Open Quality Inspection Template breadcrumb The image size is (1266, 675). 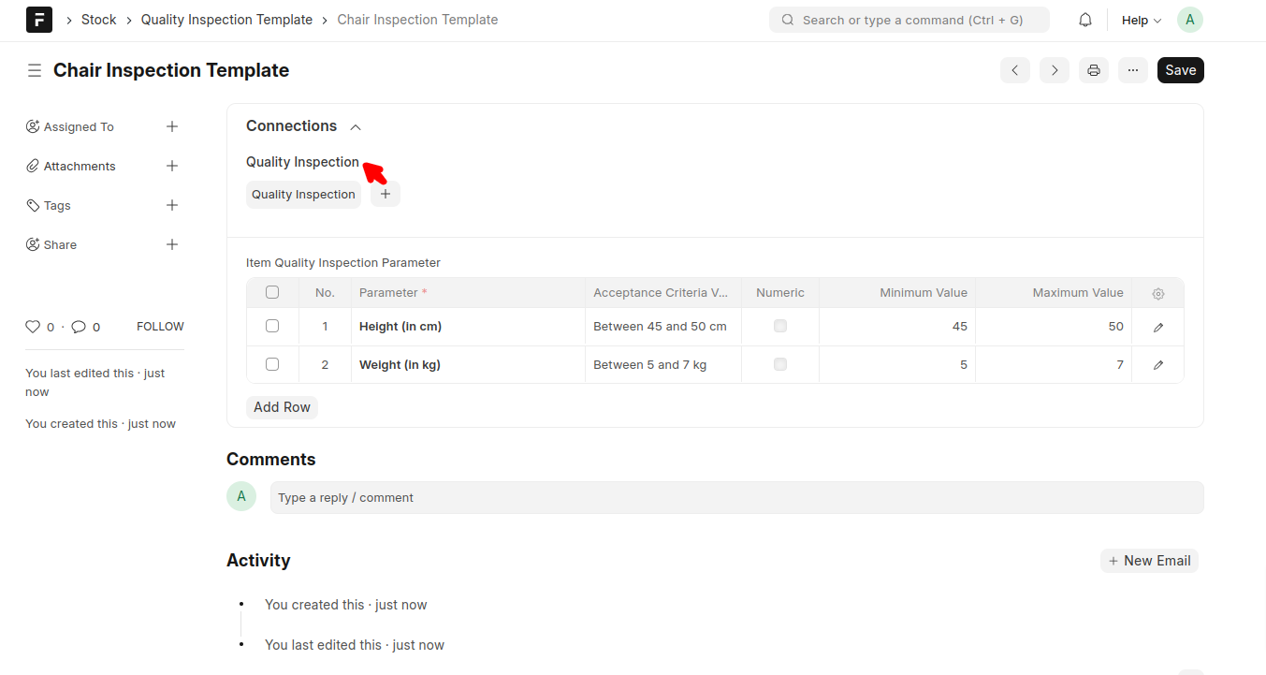(x=226, y=19)
